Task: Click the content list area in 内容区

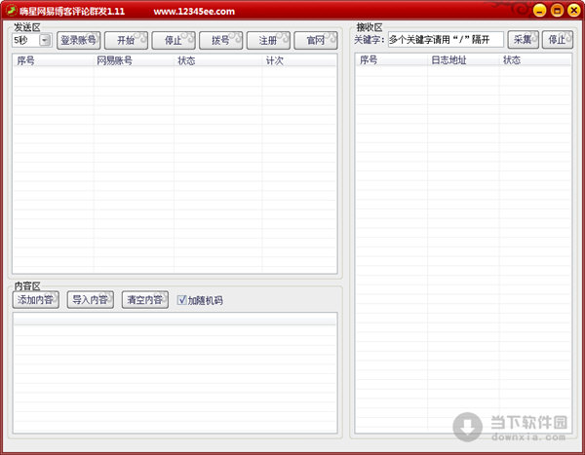Action: point(175,373)
